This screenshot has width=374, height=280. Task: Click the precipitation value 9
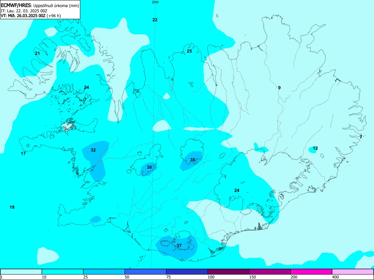coord(279,88)
